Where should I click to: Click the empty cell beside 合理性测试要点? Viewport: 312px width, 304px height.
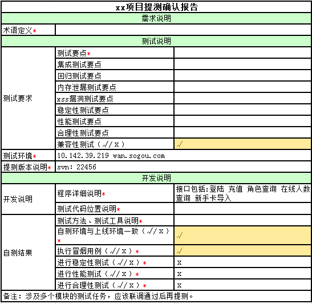(x=242, y=132)
